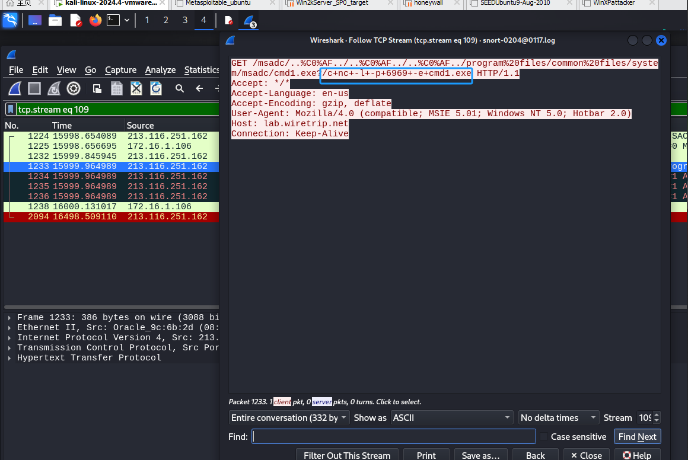Select packet number 2094
The height and width of the screenshot is (460, 688).
point(112,216)
